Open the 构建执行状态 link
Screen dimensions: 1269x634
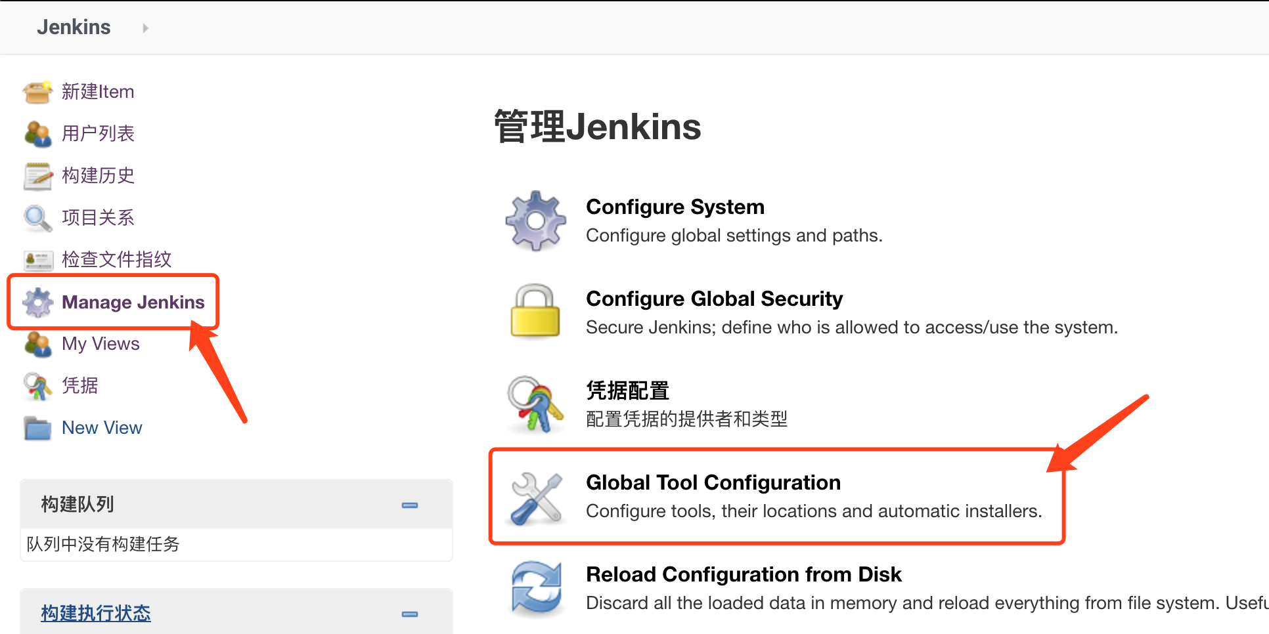pyautogui.click(x=96, y=613)
